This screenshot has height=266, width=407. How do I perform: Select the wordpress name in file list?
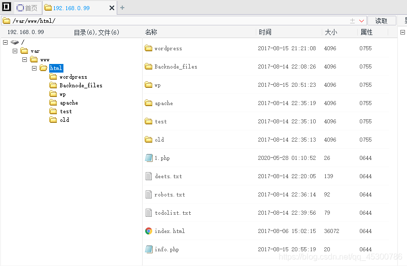pyautogui.click(x=168, y=49)
